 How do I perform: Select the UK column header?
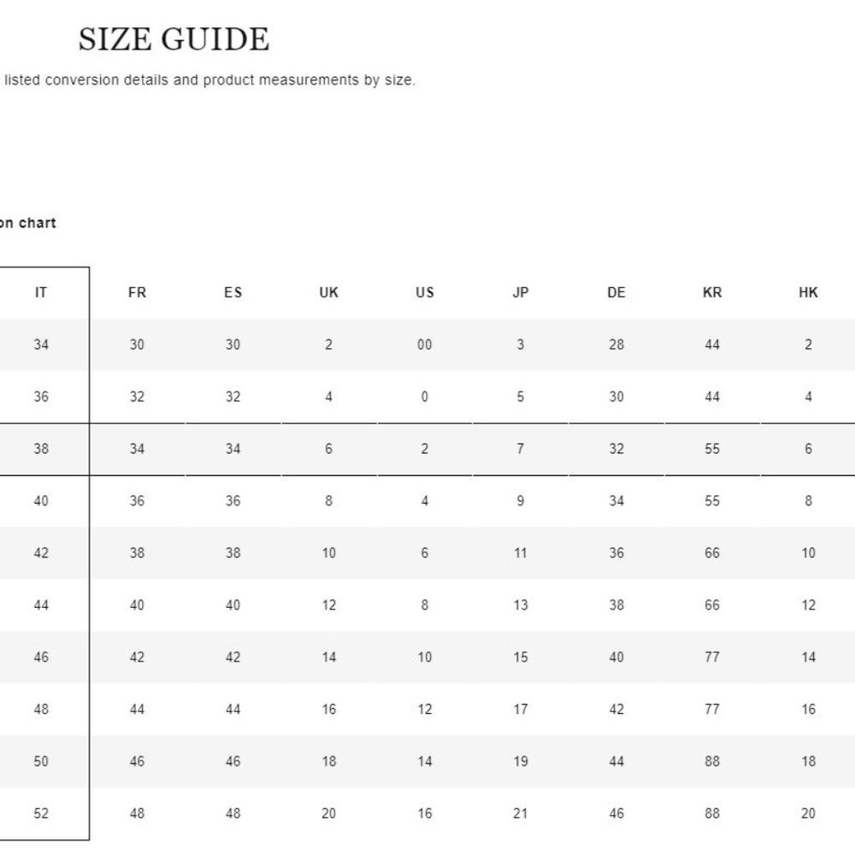pyautogui.click(x=329, y=292)
